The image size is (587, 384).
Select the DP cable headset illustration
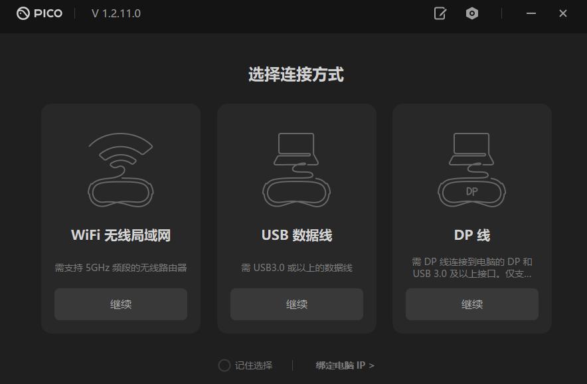click(471, 169)
